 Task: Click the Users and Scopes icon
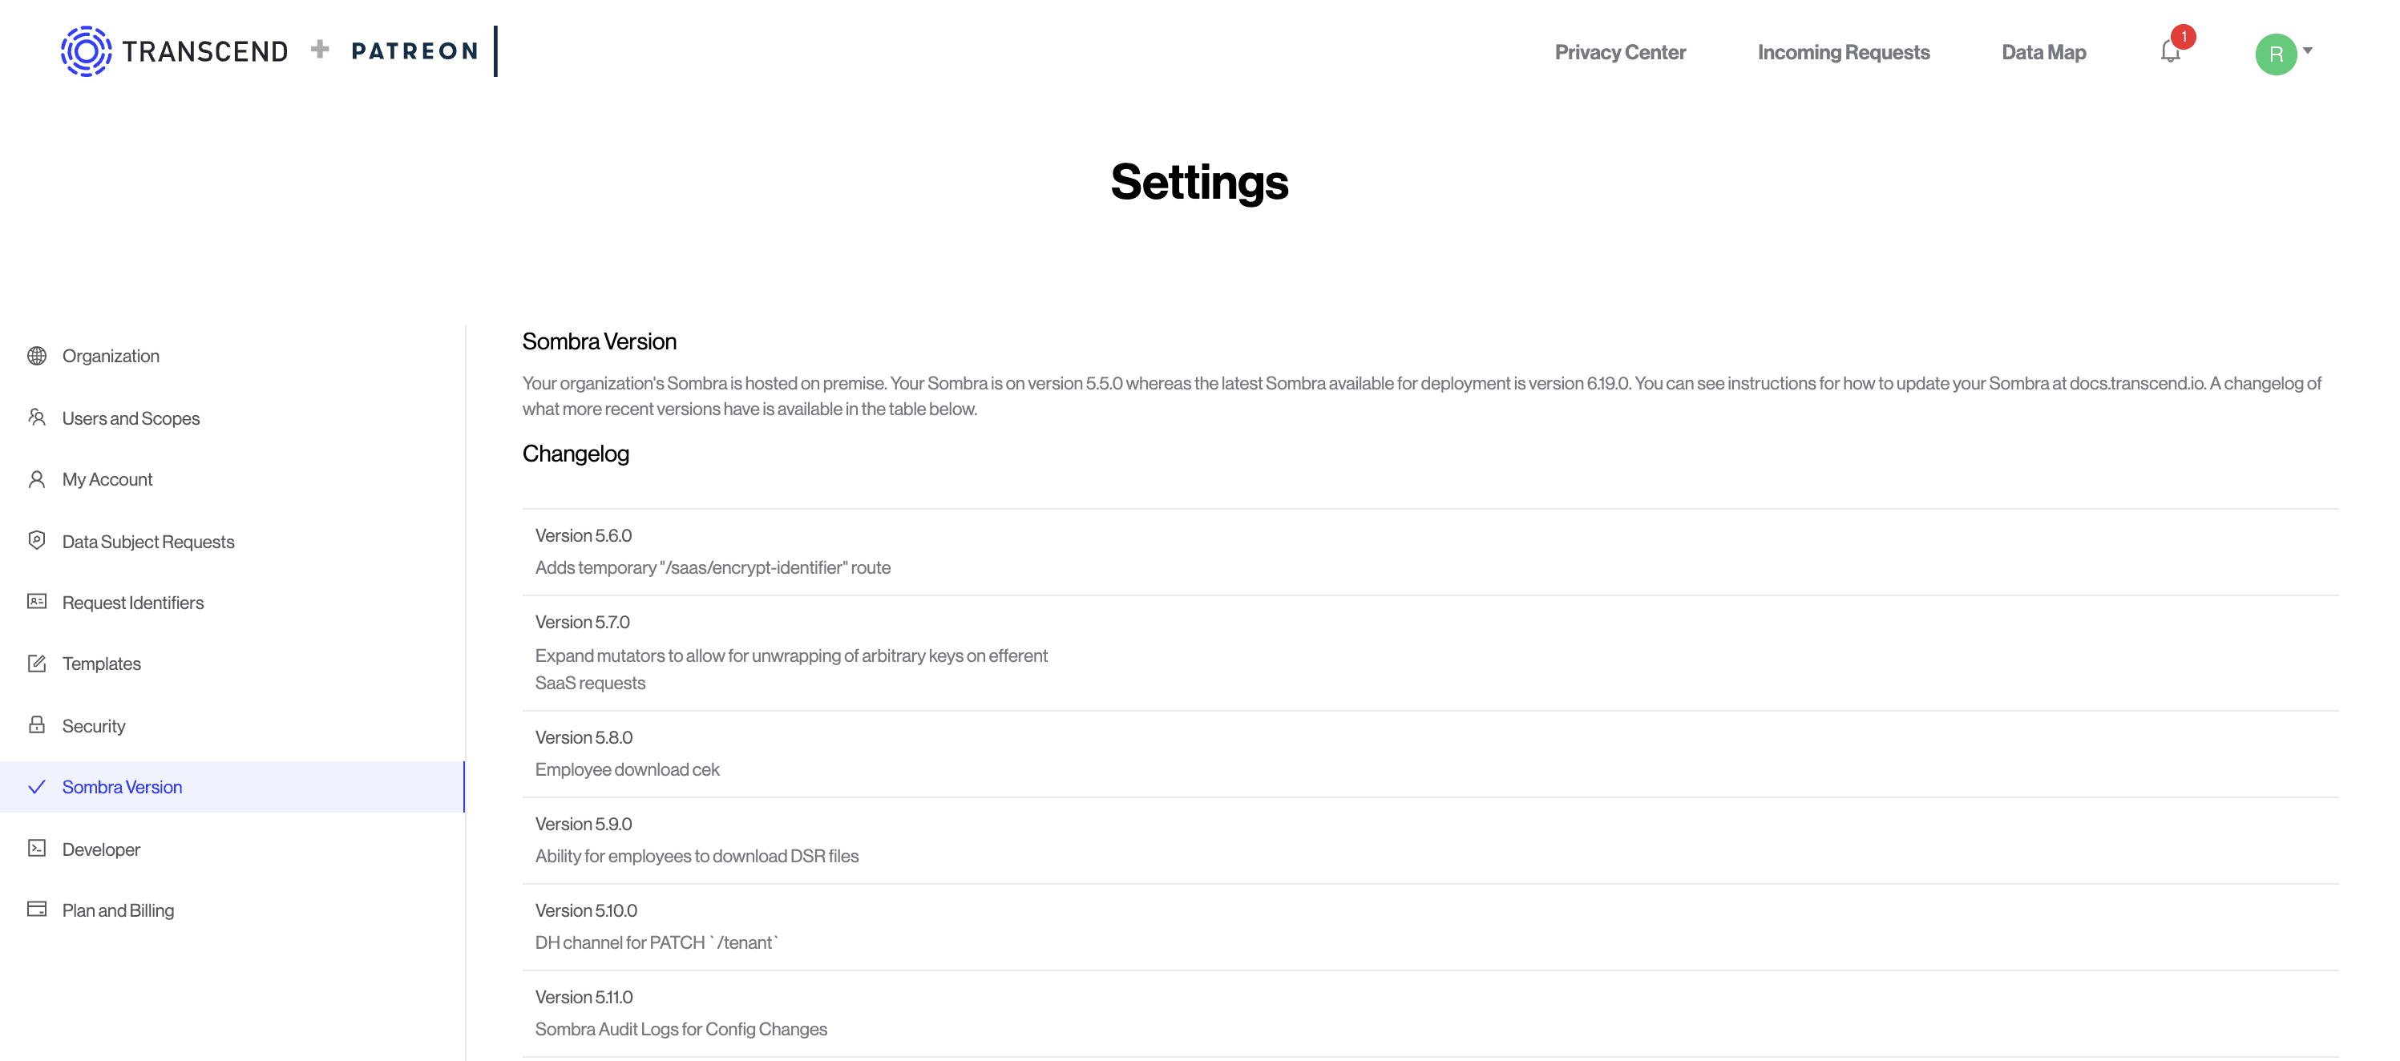[x=37, y=418]
